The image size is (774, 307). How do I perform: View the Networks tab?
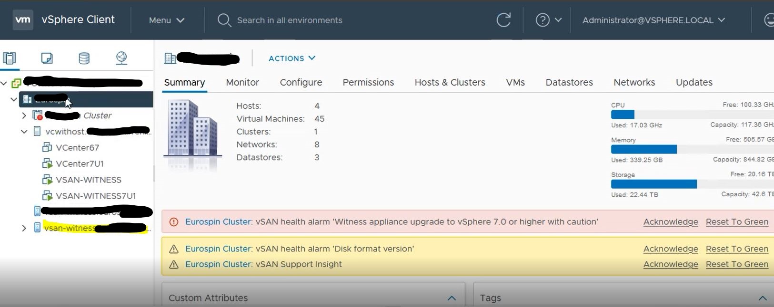634,82
